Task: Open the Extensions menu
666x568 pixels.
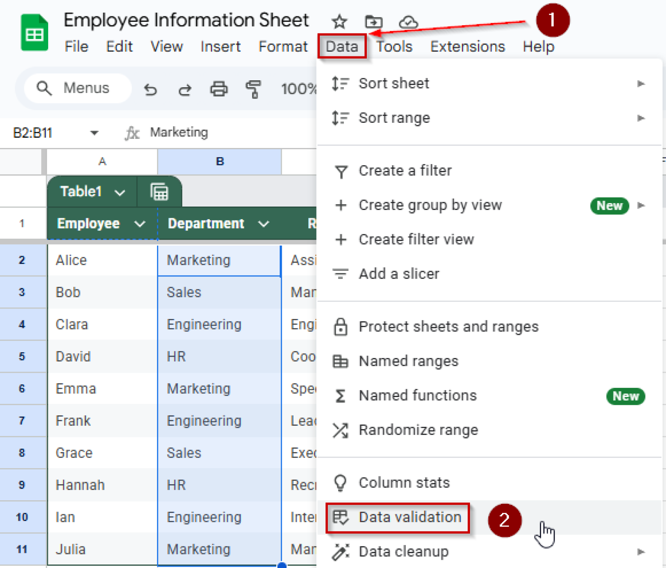Action: [467, 46]
